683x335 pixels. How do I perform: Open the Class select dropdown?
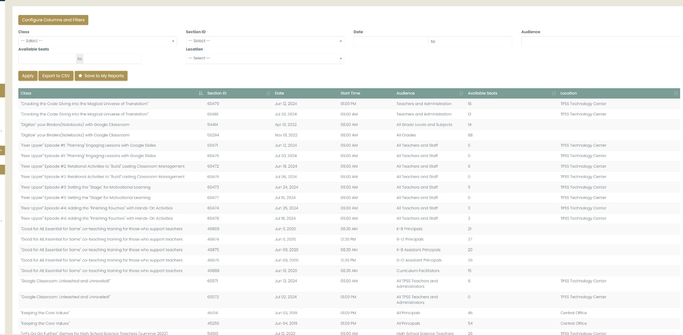[97, 41]
